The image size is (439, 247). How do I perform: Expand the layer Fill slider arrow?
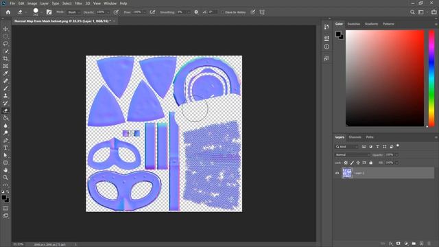click(x=396, y=163)
